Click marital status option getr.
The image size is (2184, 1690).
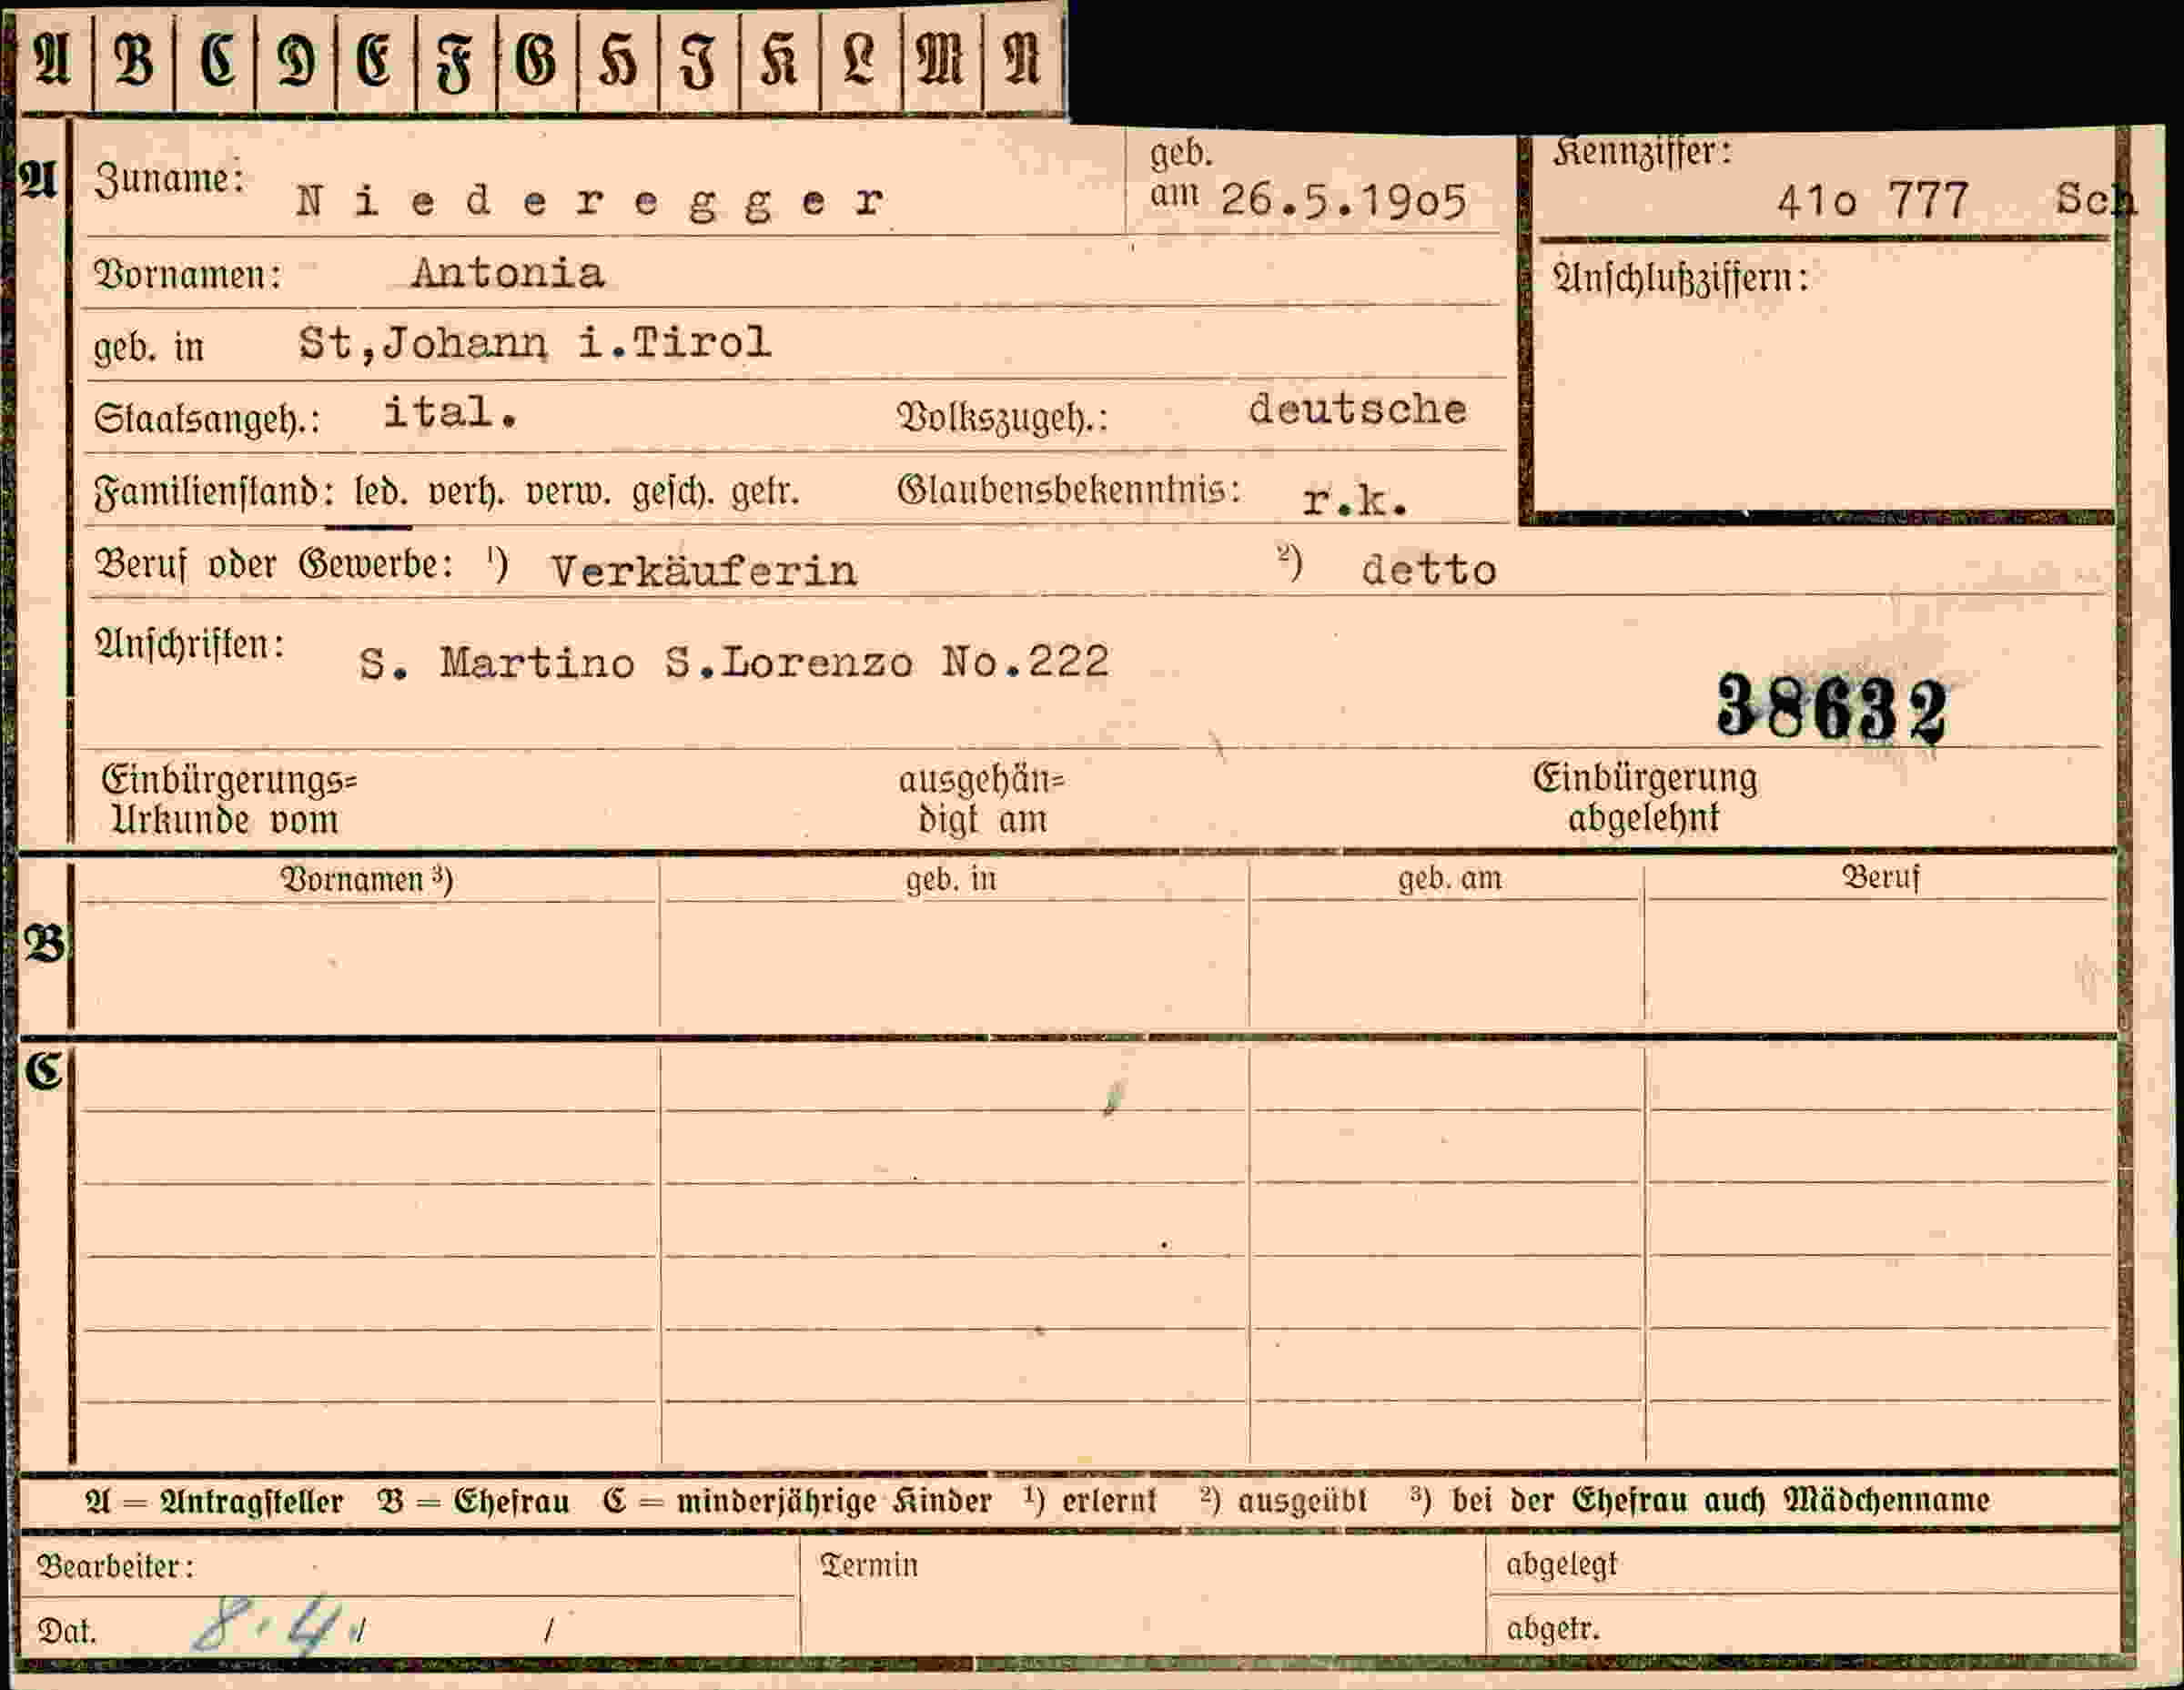(x=765, y=493)
